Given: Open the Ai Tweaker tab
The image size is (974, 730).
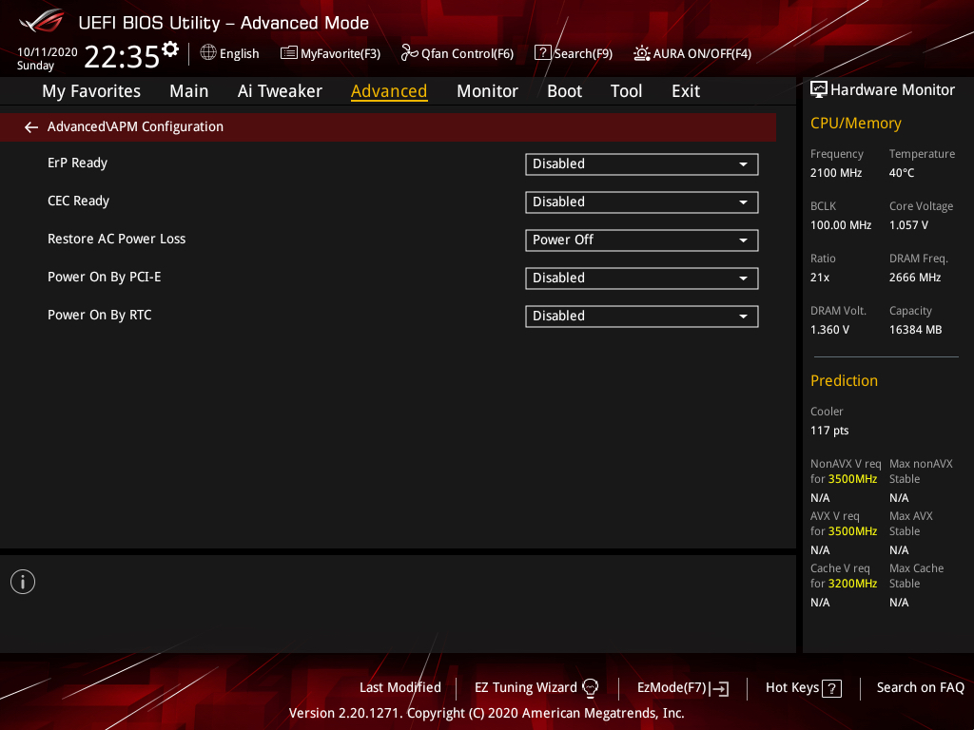Looking at the screenshot, I should (x=280, y=91).
